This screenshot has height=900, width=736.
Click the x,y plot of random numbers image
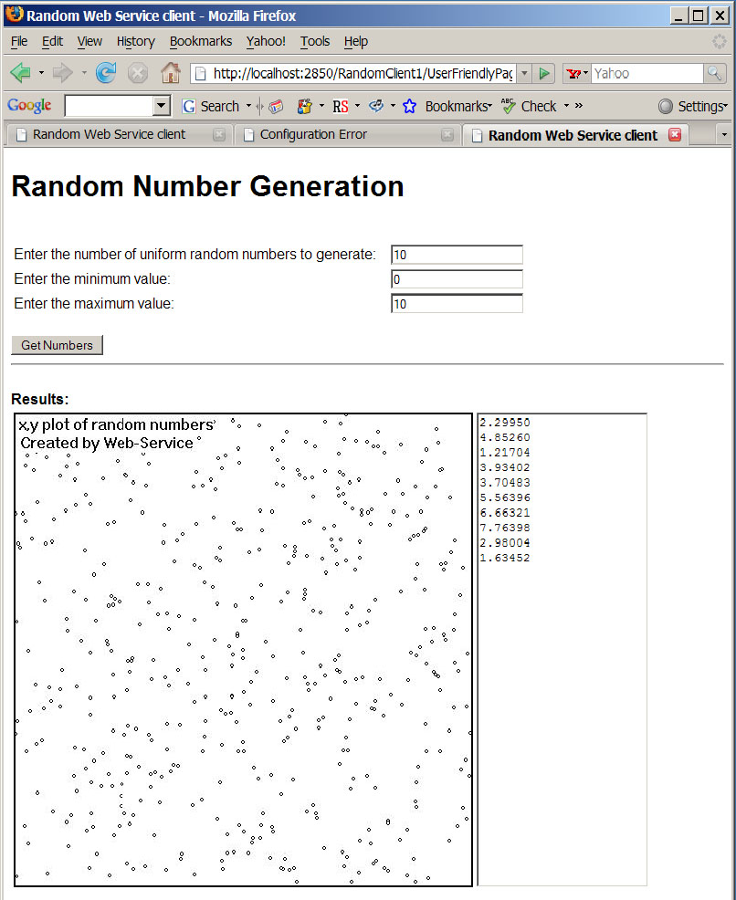pos(244,650)
